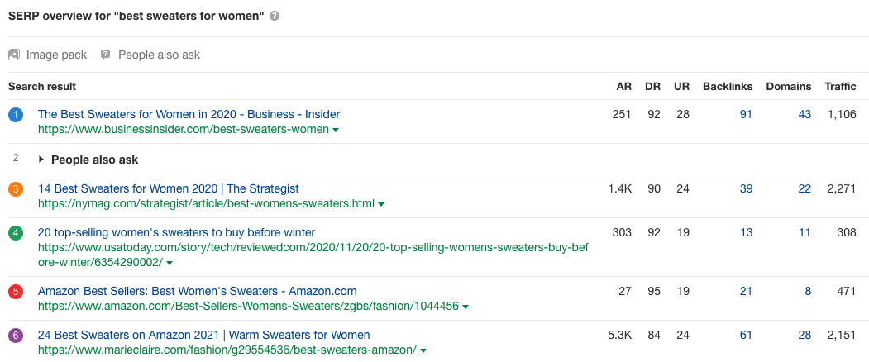Open 14 Best Sweaters The Strategist result
The image size is (869, 362).
tap(168, 188)
